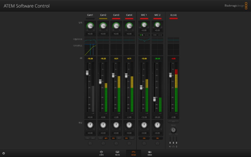Click the Cam1 input gain knob
The image size is (251, 157).
(x=90, y=26)
